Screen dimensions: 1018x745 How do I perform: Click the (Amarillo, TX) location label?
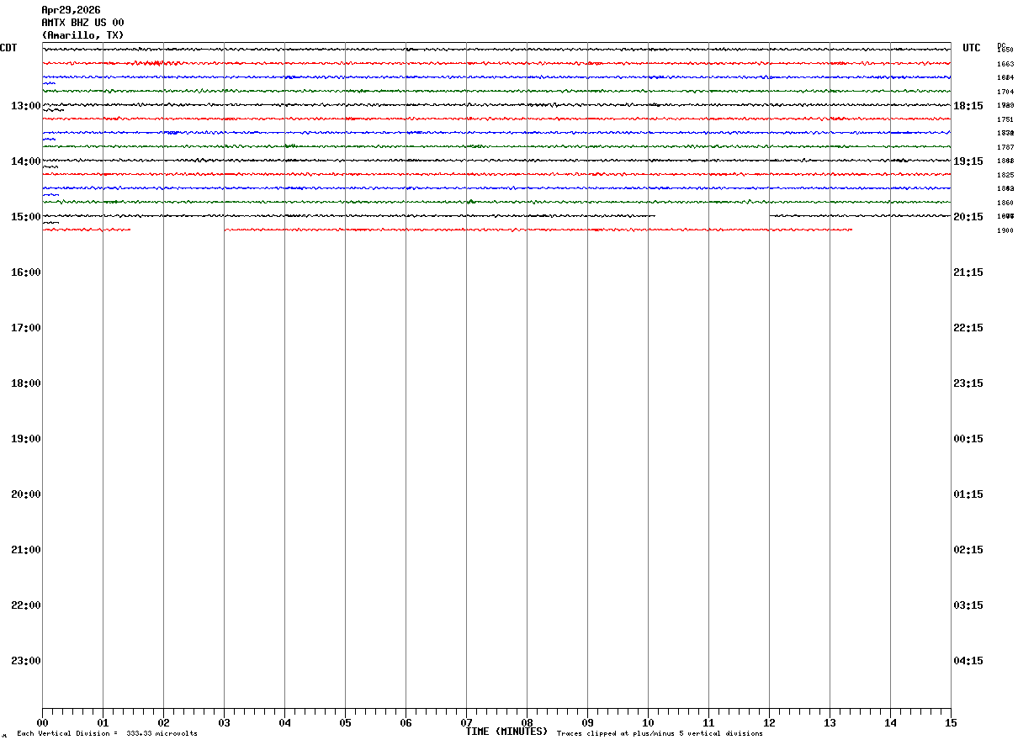click(x=82, y=35)
